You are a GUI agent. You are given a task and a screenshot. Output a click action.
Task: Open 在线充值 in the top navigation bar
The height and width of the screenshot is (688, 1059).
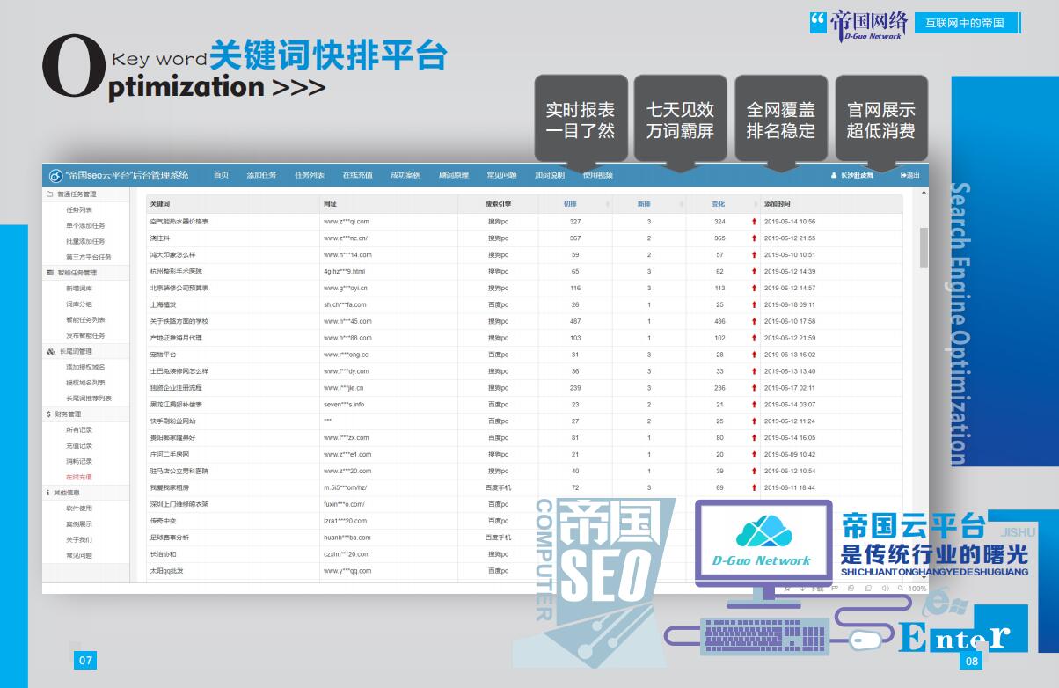[357, 175]
